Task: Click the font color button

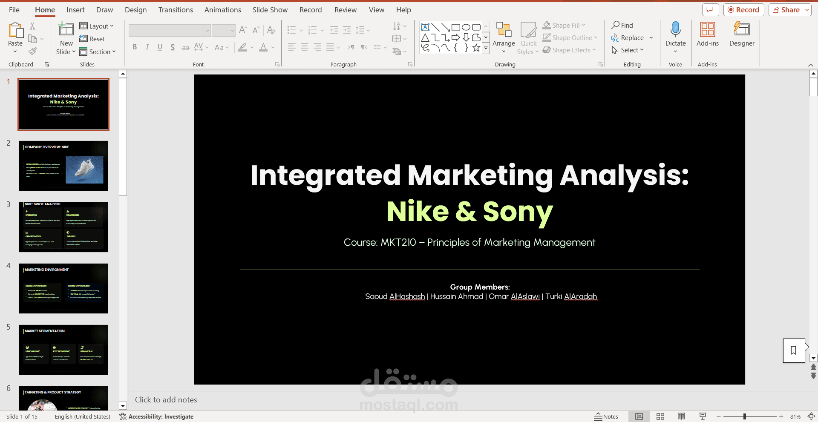Action: (263, 47)
